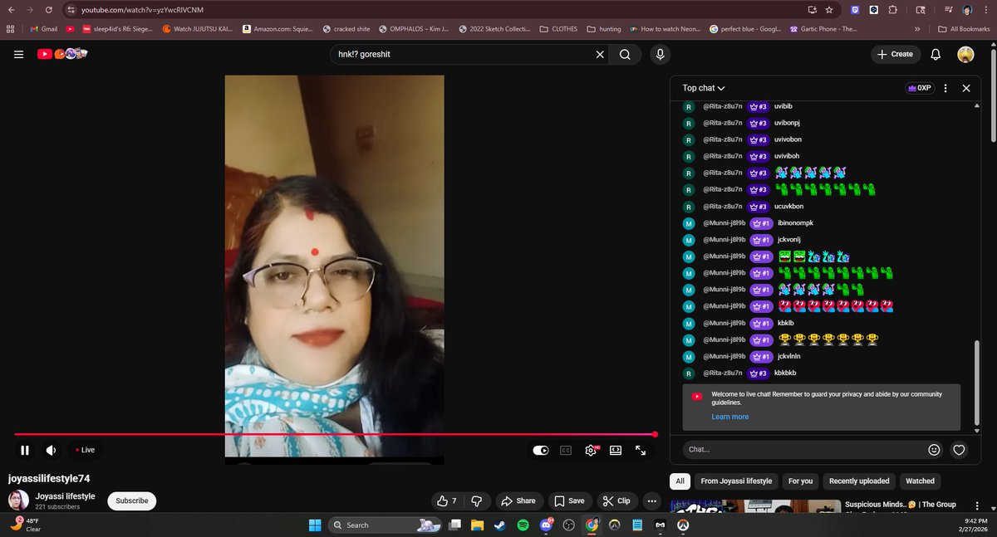Clear the search box with the X
997x537 pixels.
pos(600,55)
